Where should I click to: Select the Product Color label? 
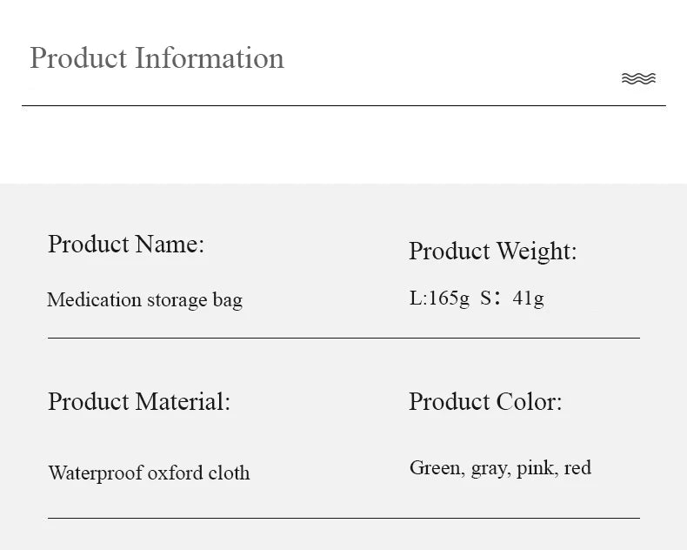(485, 402)
